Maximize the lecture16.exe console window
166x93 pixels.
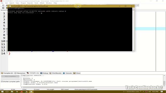(126, 6)
